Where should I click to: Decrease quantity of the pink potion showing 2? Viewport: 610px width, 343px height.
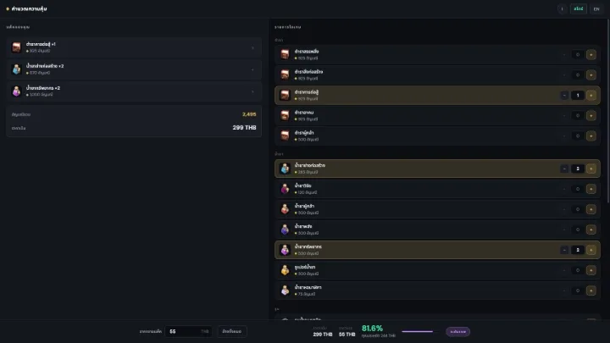(x=564, y=250)
